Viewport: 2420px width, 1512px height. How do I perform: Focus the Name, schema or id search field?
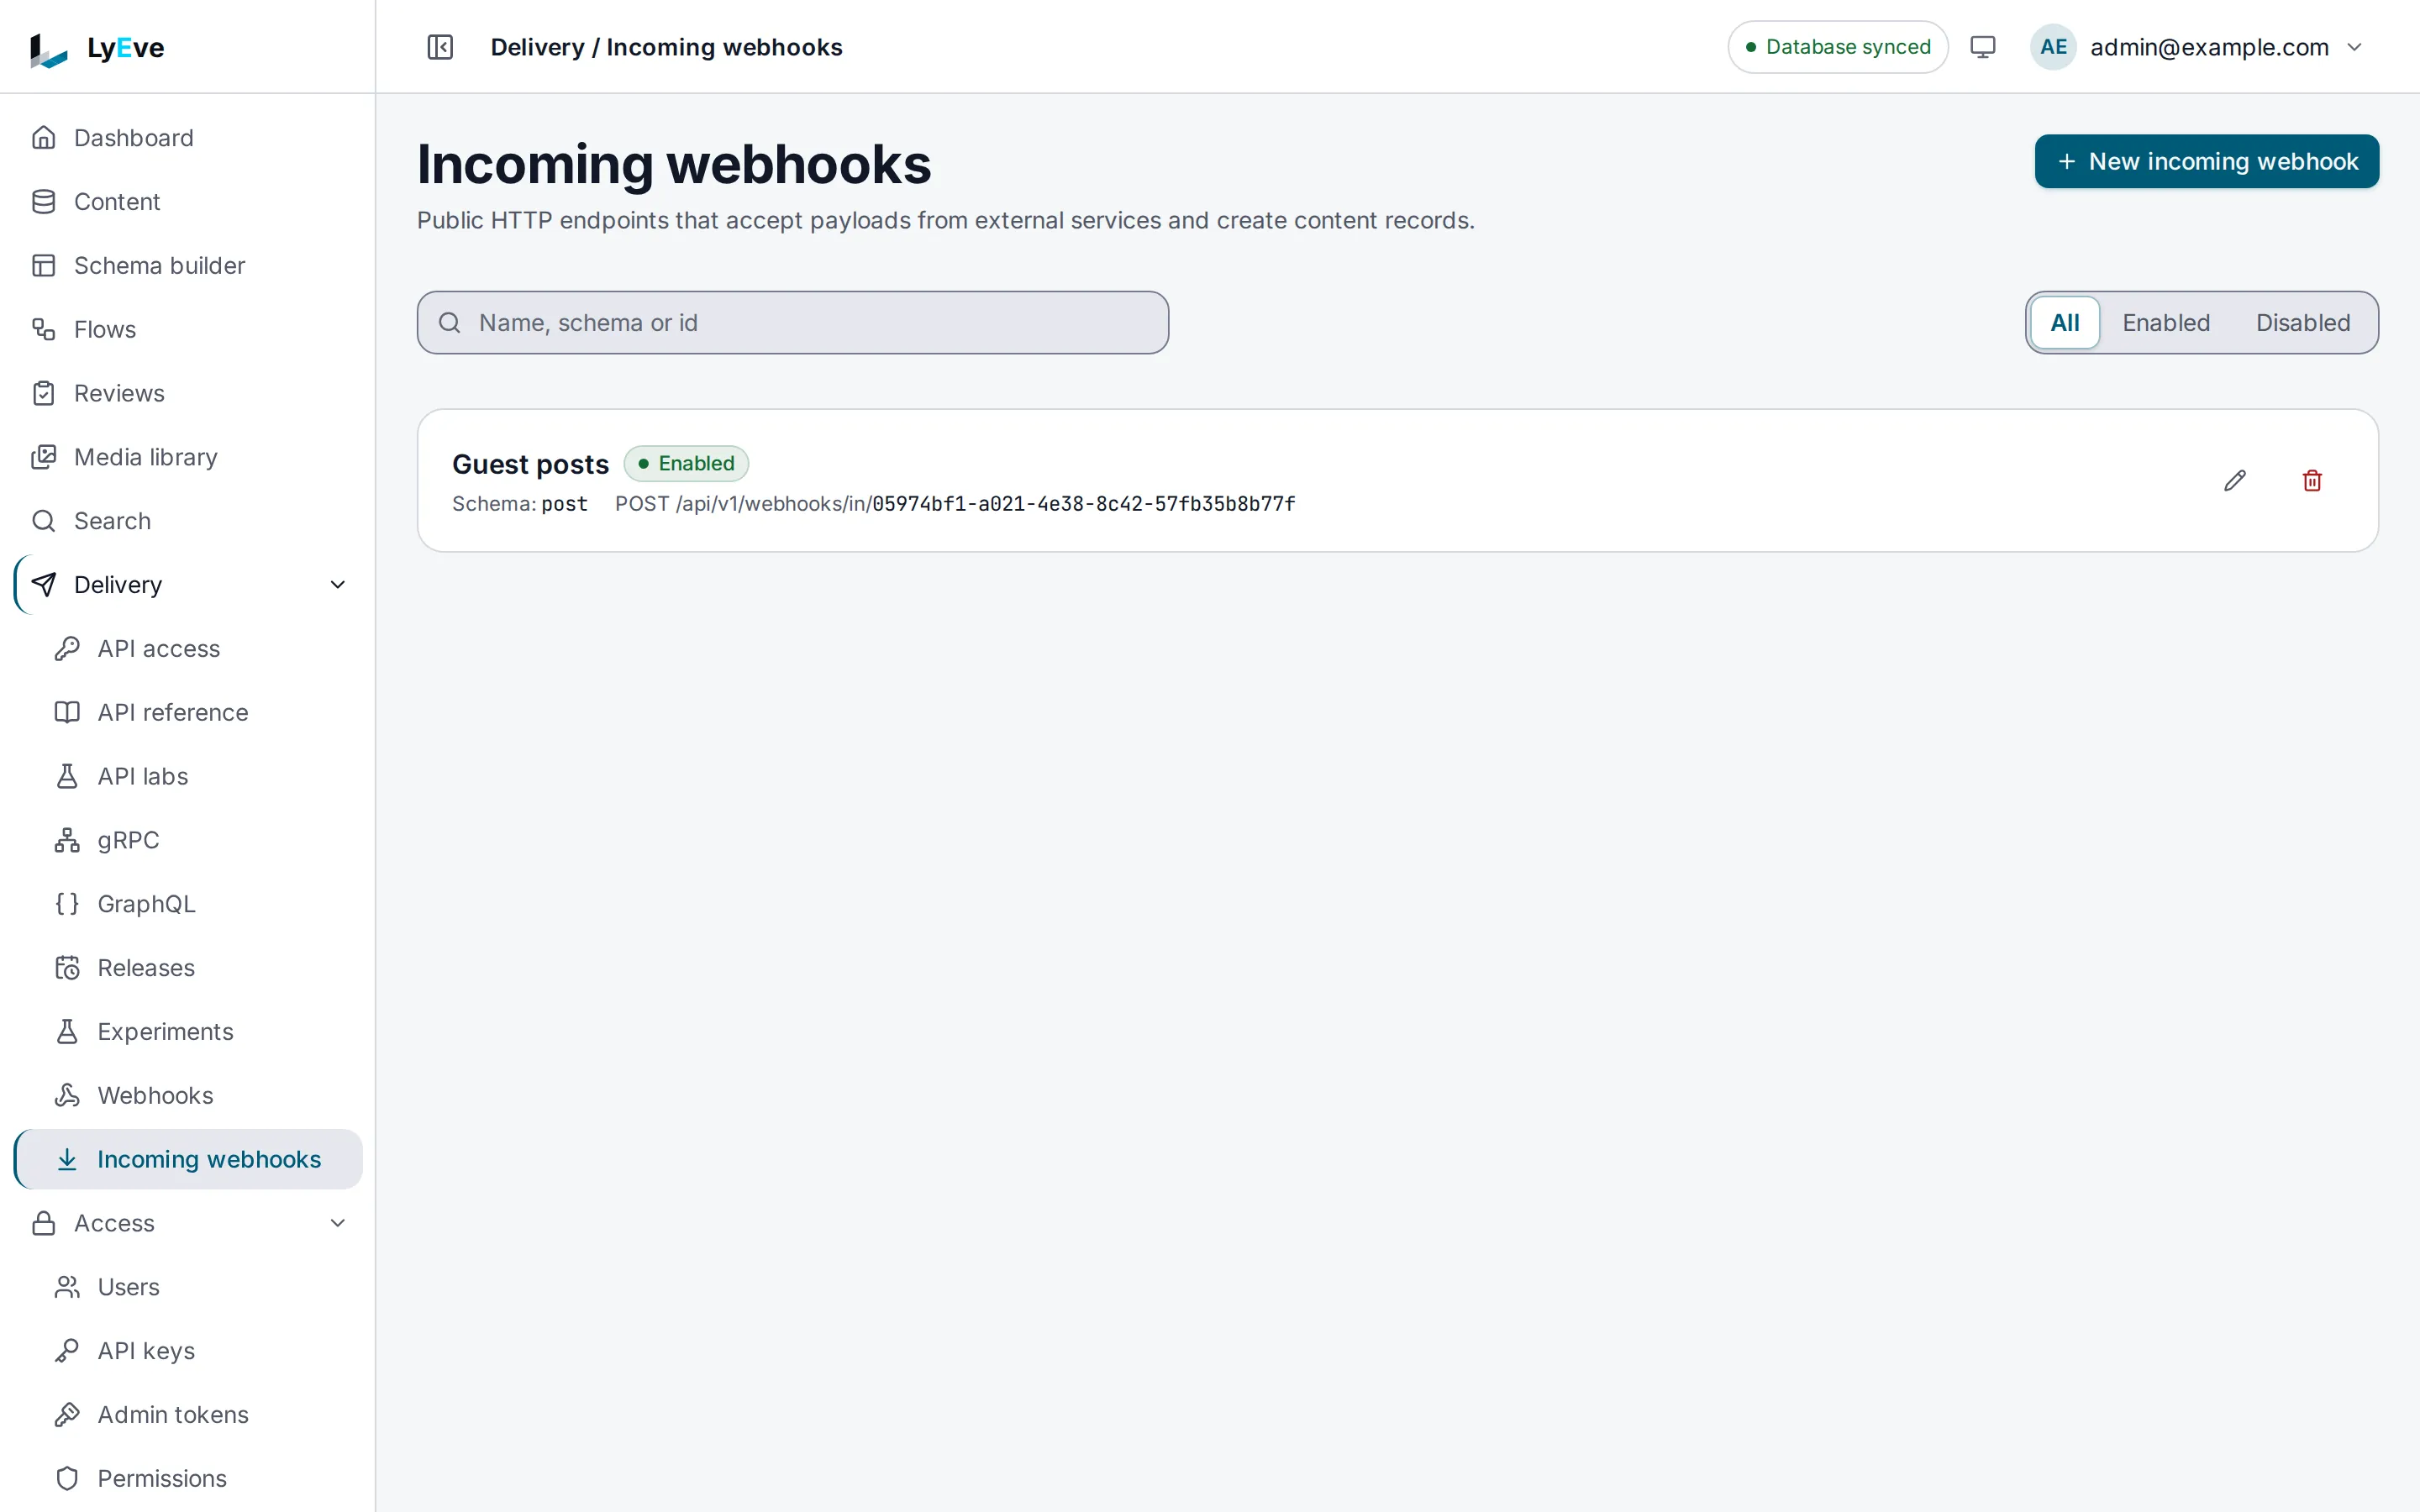click(x=792, y=323)
